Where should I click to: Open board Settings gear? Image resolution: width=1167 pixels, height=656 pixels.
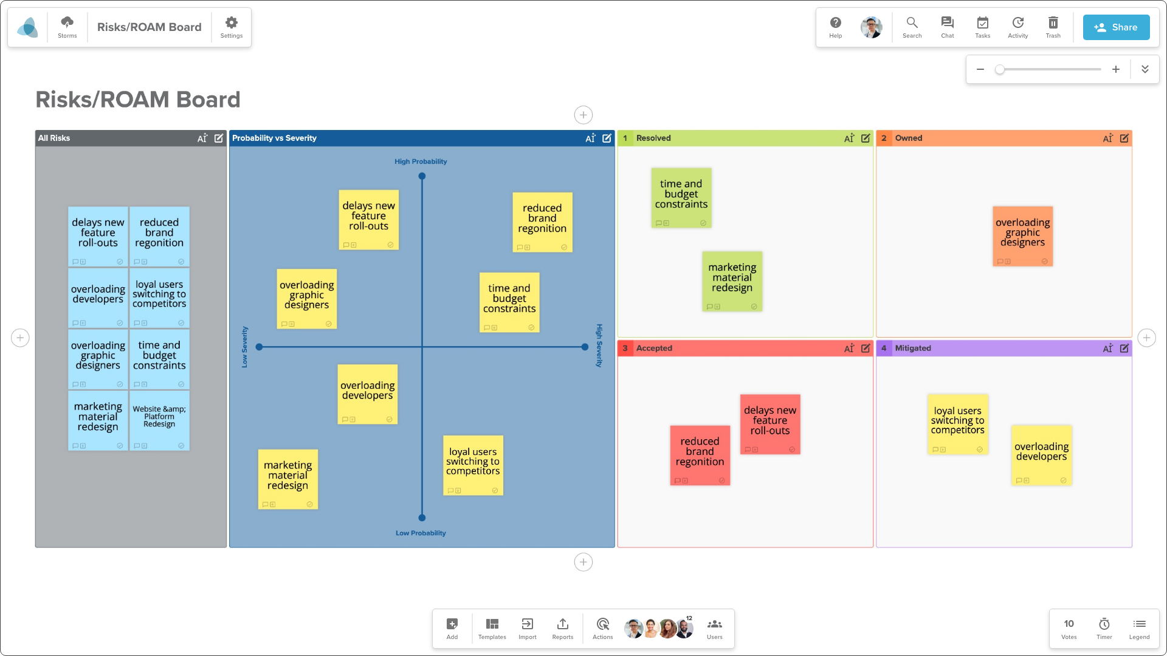click(231, 27)
